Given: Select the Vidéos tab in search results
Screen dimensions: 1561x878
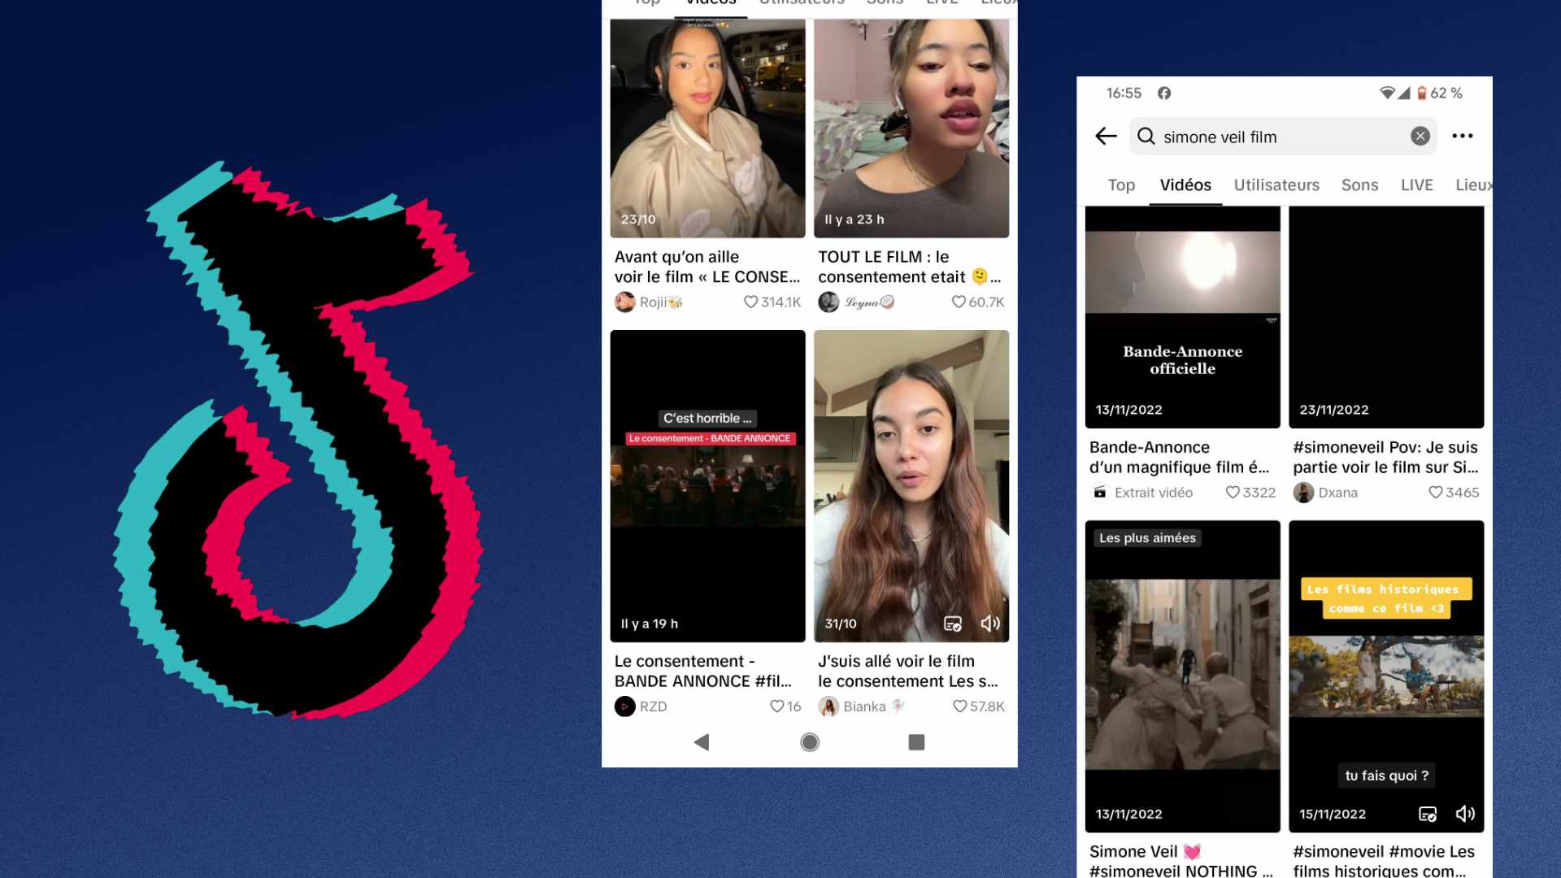Looking at the screenshot, I should click(x=1185, y=185).
